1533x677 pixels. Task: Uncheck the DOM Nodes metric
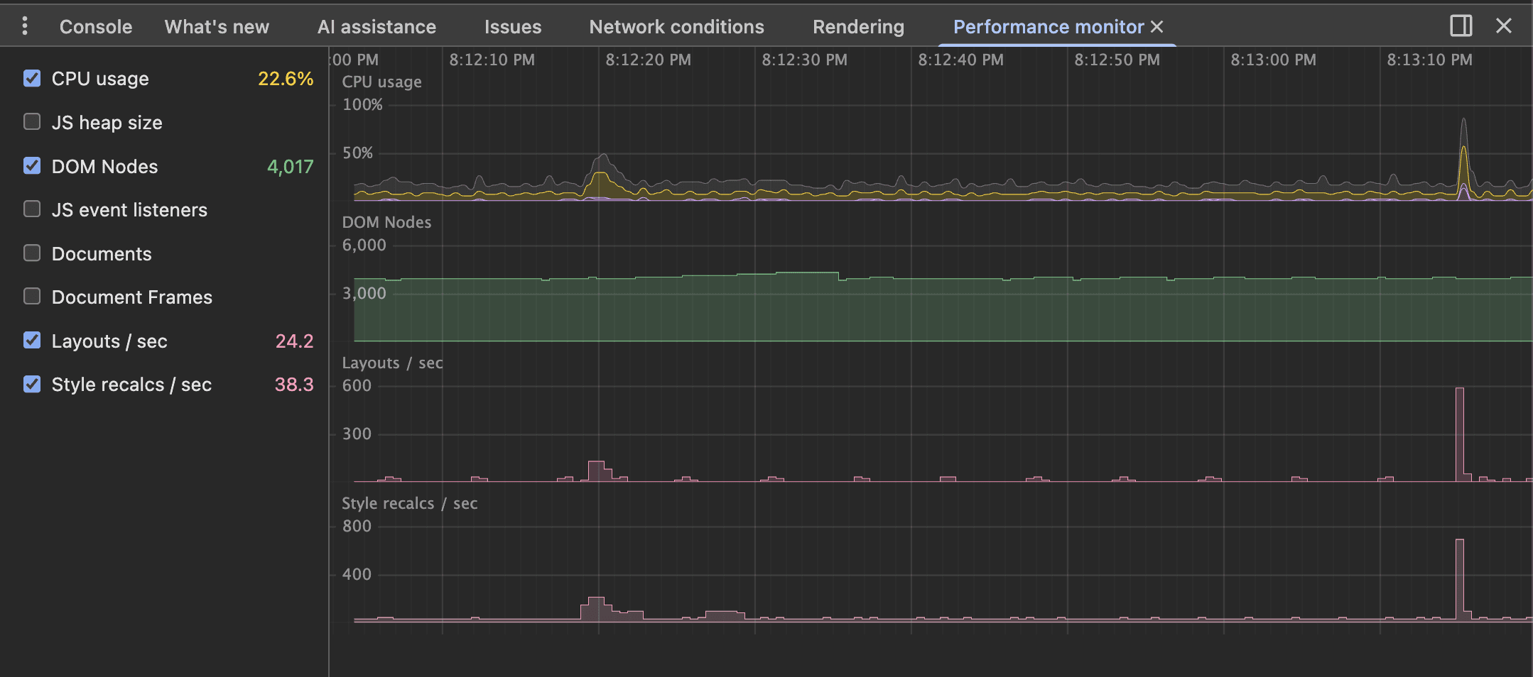coord(31,165)
